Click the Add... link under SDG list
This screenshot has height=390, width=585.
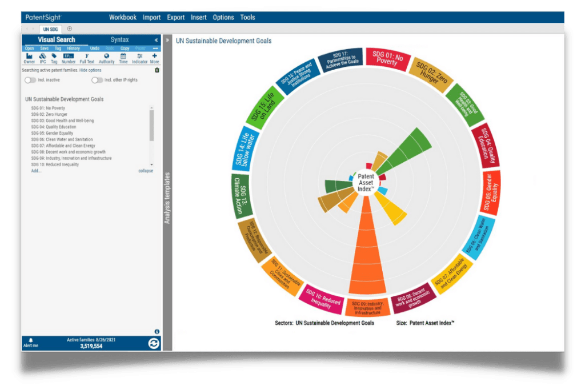[36, 171]
